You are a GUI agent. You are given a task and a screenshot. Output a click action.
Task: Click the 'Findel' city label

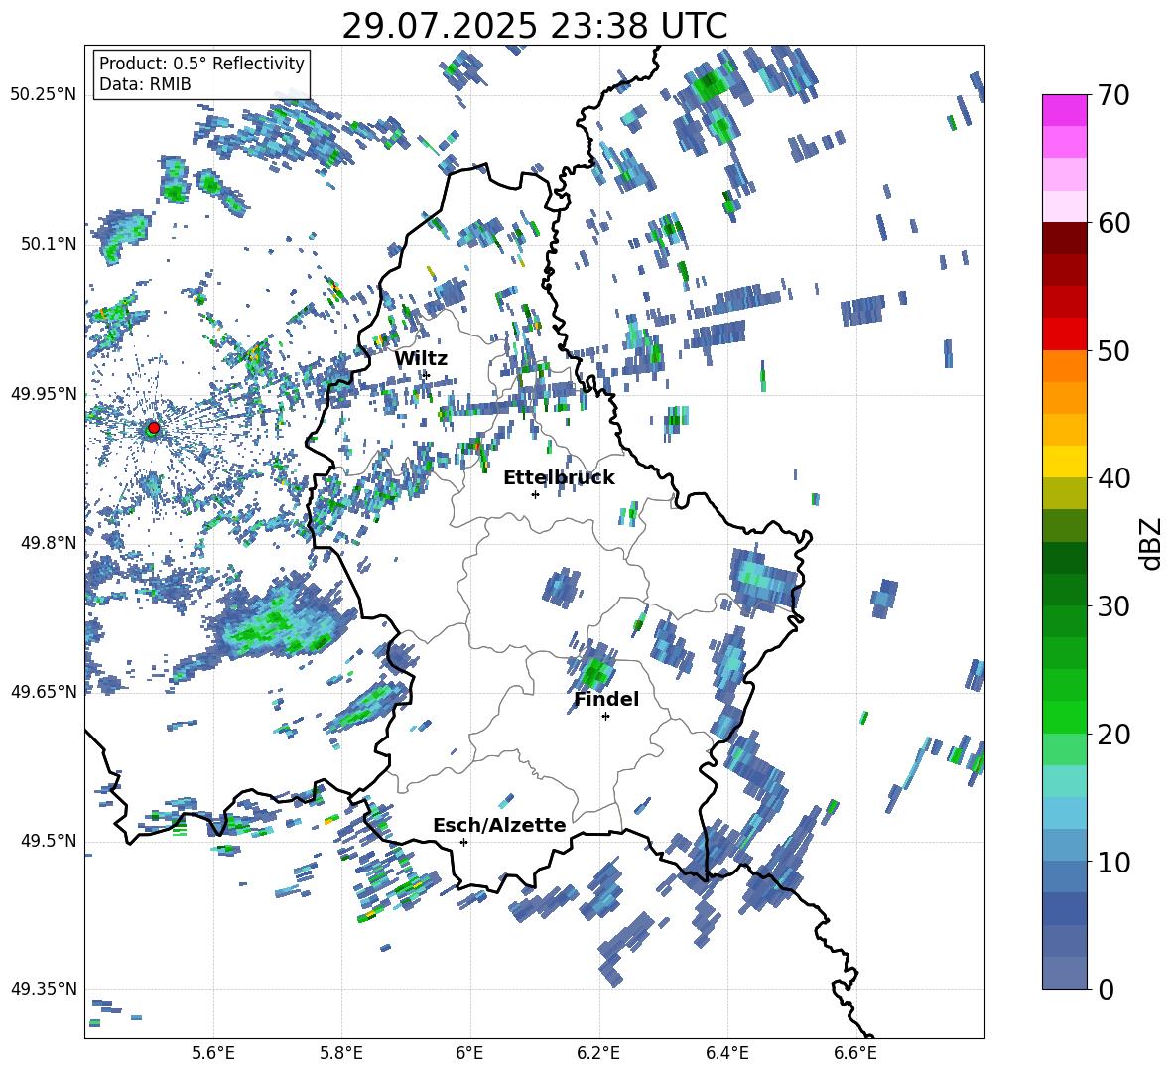606,699
